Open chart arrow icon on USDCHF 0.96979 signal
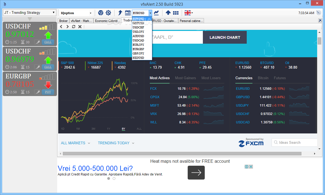The height and width of the screenshot is (195, 325). coord(37,67)
